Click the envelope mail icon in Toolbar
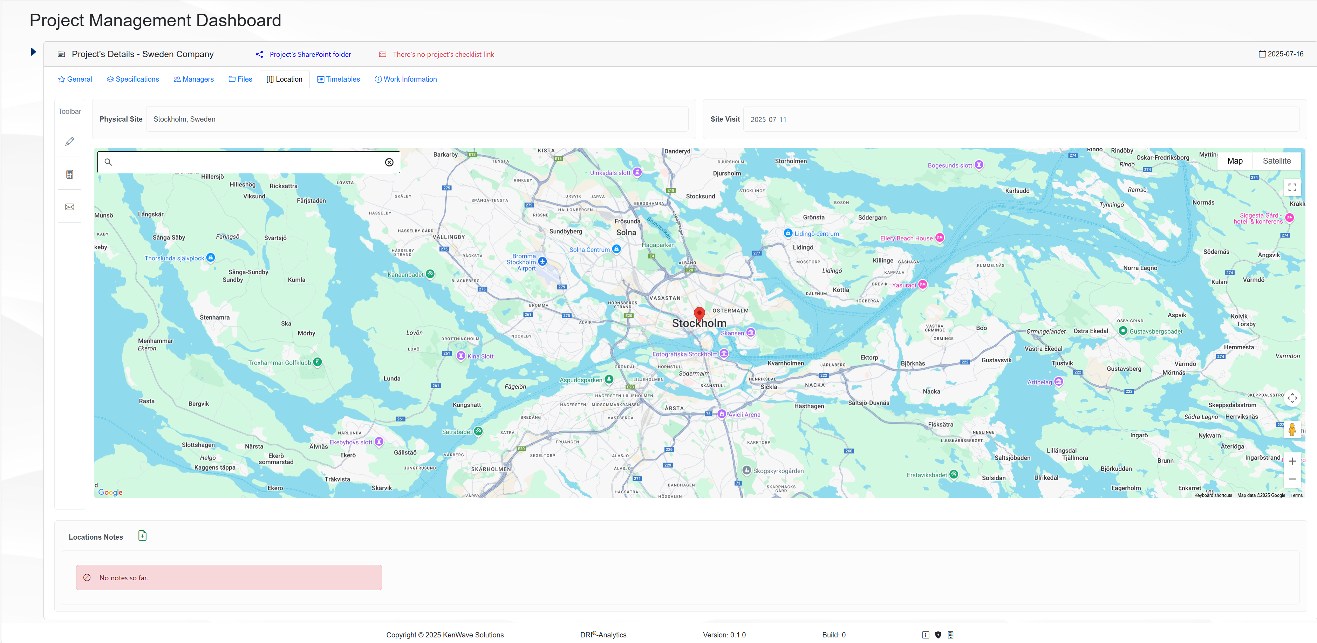1317x643 pixels. point(69,207)
